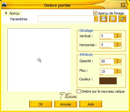This screenshot has height=112, width=130.
Task: Increase the Flou value with up arrow
Action: (x=116, y=70)
